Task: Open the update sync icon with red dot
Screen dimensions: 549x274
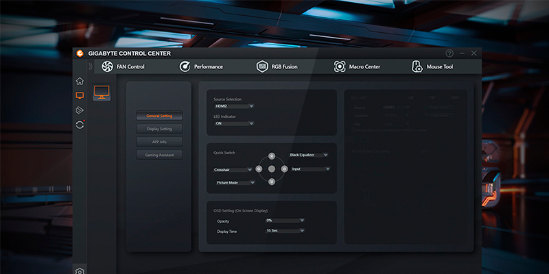Action: 80,125
